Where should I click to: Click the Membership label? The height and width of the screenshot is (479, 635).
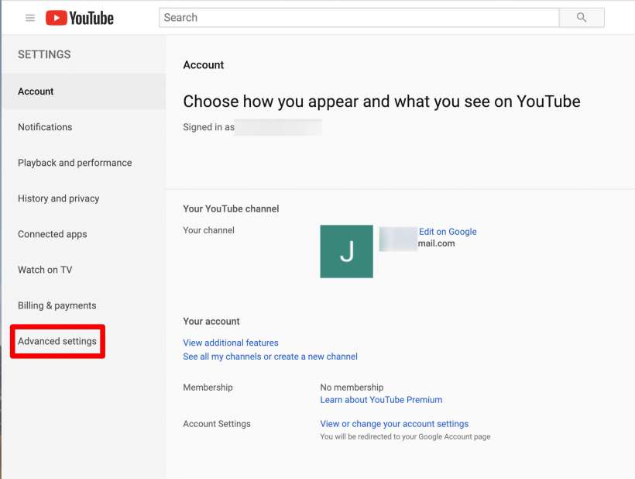208,388
